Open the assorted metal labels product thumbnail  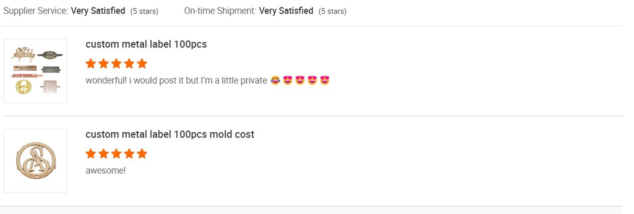[35, 71]
